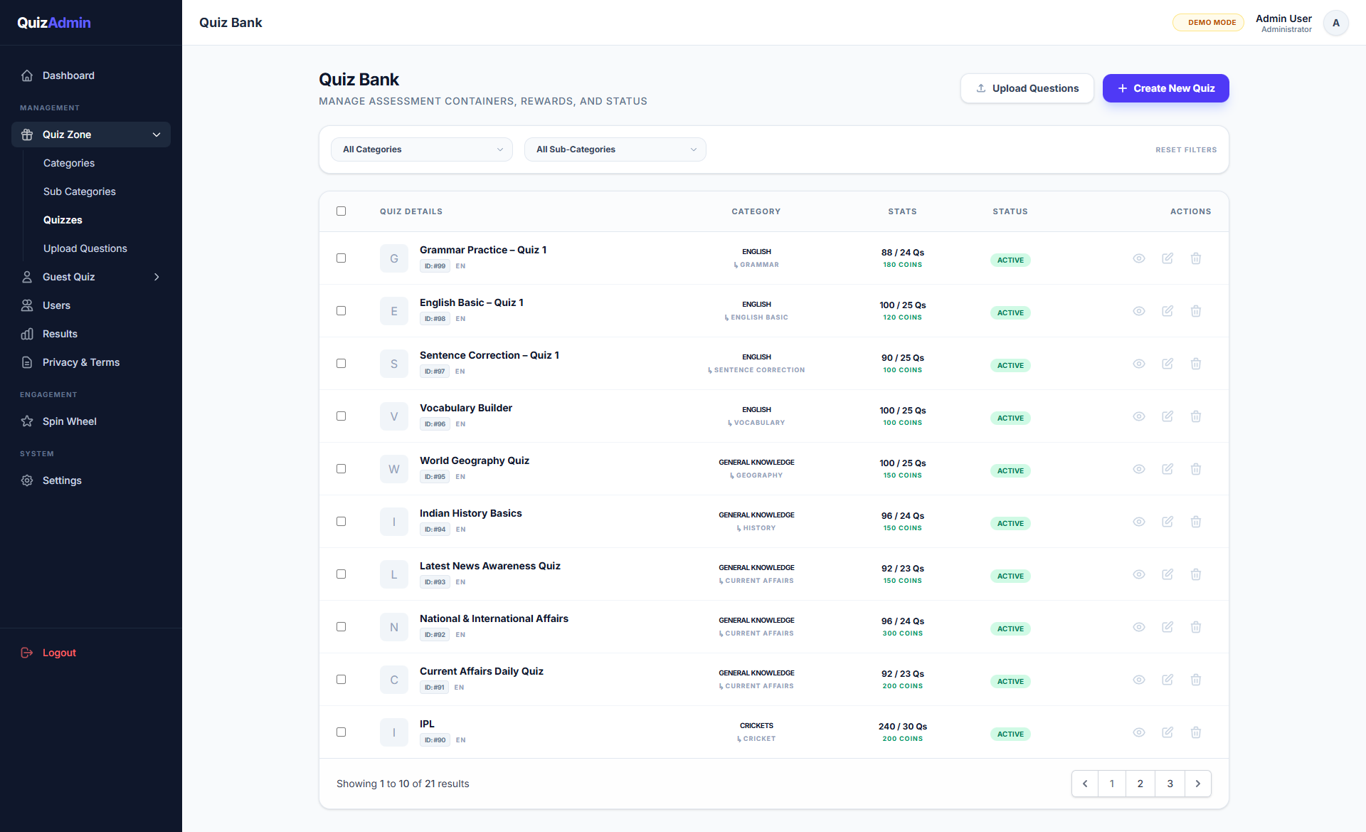Click Reset Filters link
This screenshot has height=832, width=1366.
(1185, 150)
